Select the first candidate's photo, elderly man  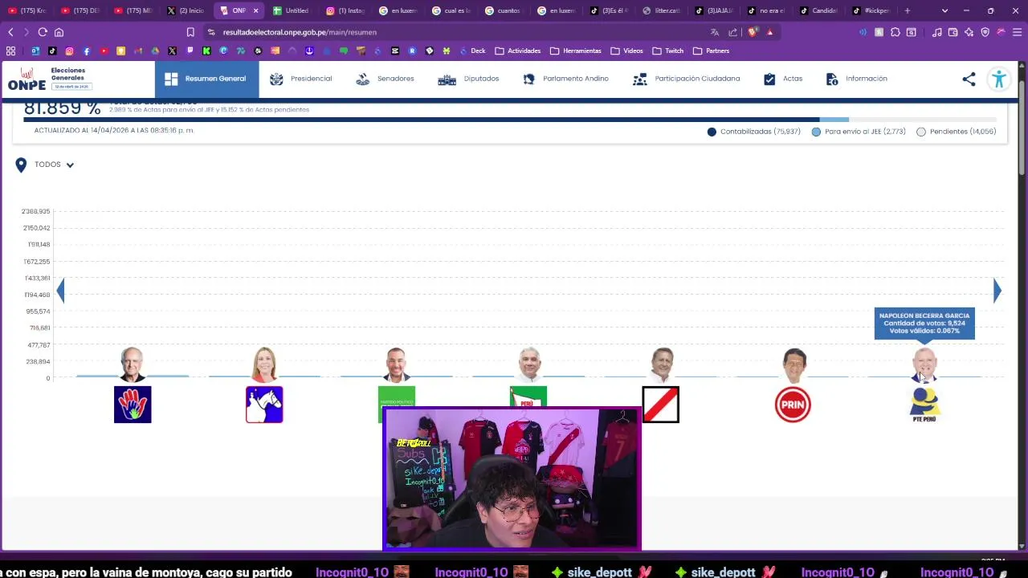pyautogui.click(x=133, y=364)
